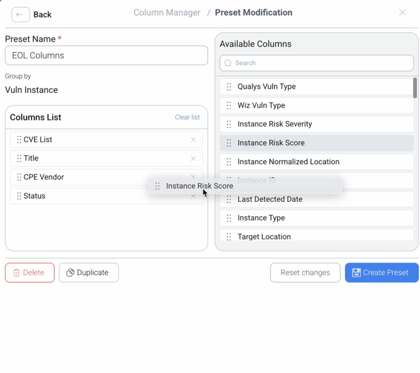
Task: Click Clear list link
Action: [187, 117]
